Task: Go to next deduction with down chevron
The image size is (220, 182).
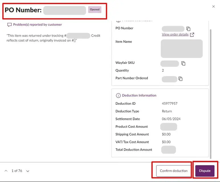Action: click(x=28, y=171)
